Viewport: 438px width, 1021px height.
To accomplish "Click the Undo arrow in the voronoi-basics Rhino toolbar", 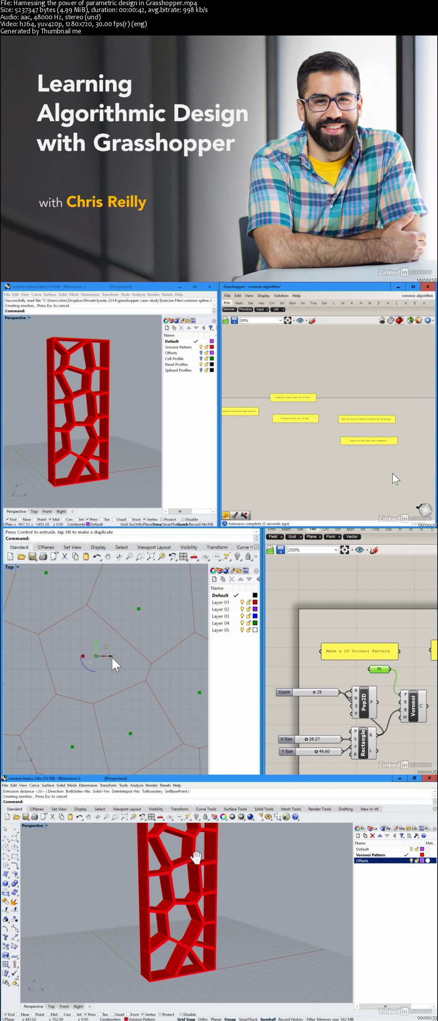I will (x=79, y=817).
